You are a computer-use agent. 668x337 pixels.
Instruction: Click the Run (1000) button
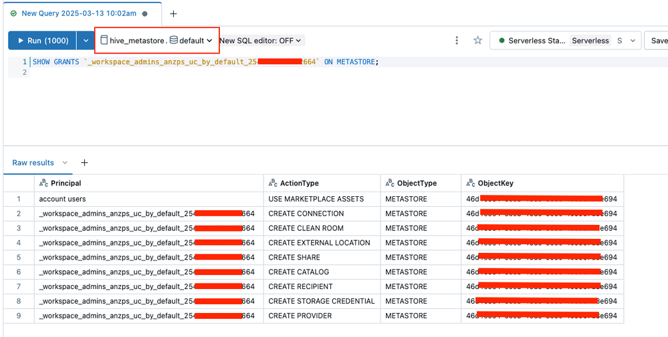click(x=41, y=41)
